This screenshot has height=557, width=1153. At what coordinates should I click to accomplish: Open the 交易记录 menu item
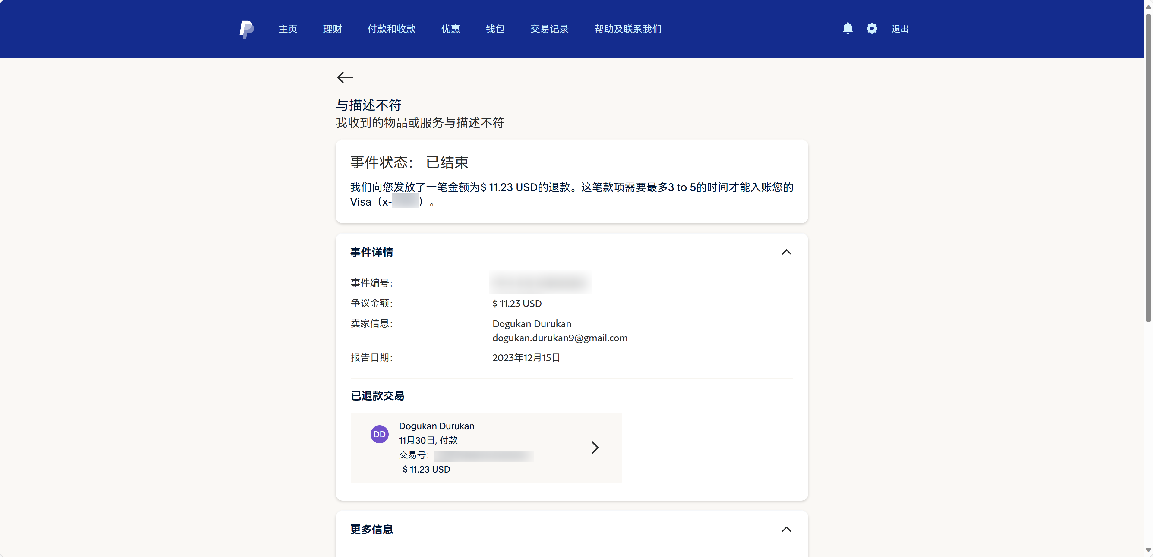pos(549,29)
